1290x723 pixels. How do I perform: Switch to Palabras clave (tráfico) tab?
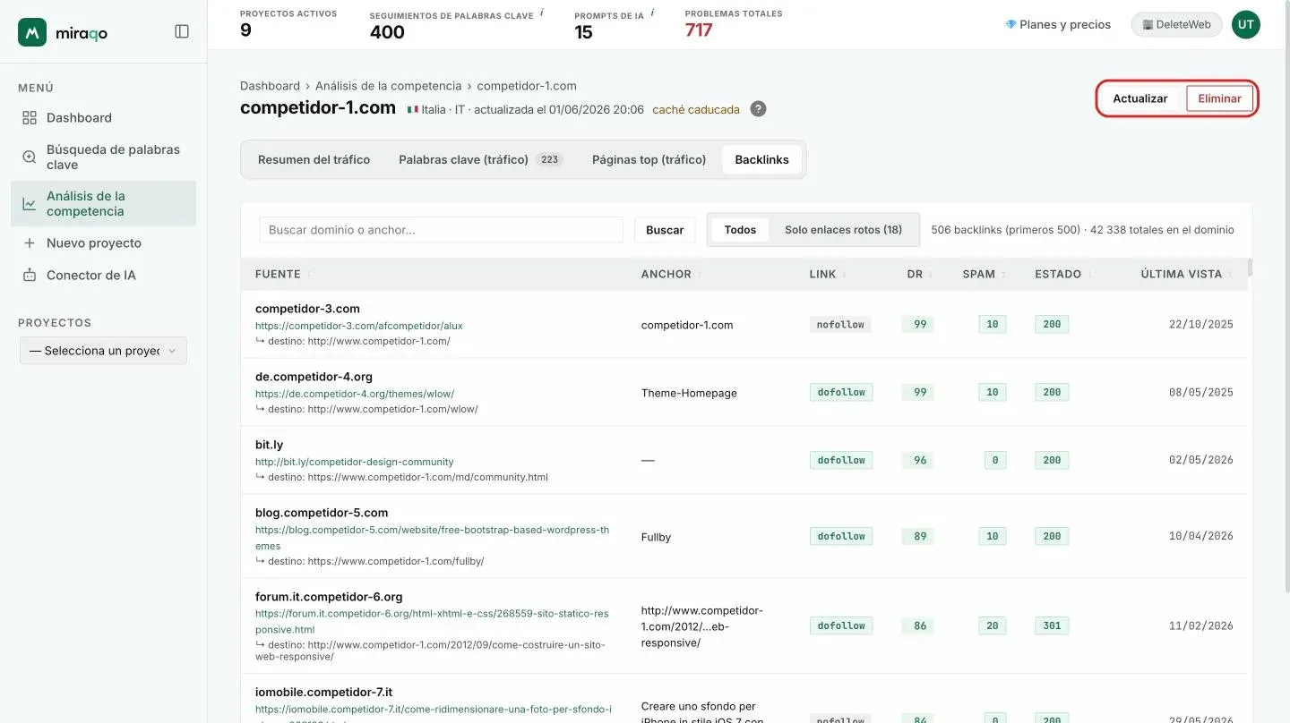480,159
